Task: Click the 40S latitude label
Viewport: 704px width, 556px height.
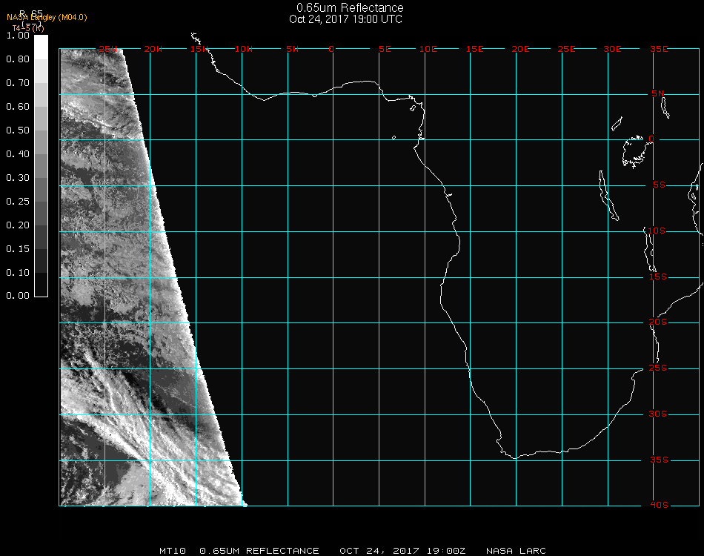Action: [x=659, y=506]
